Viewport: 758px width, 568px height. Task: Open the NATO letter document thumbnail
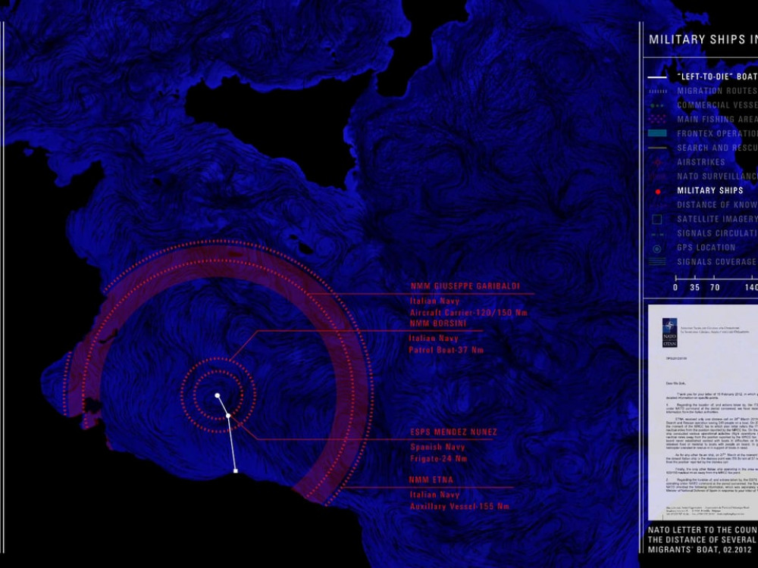tap(703, 412)
